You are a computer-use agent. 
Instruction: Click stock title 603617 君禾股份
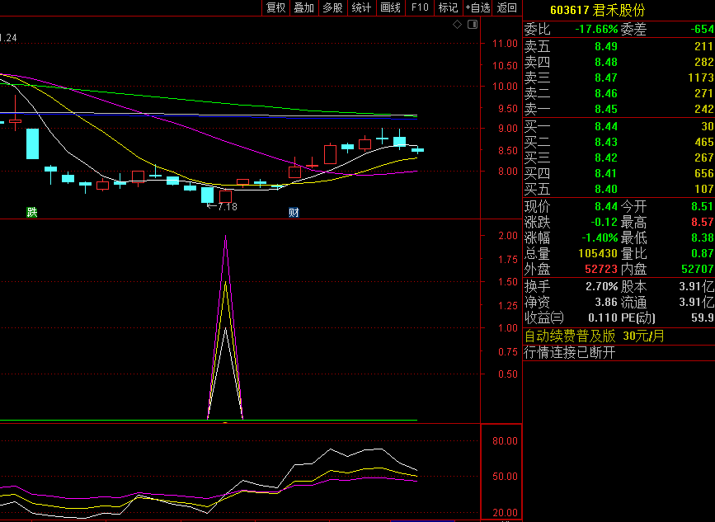point(597,10)
